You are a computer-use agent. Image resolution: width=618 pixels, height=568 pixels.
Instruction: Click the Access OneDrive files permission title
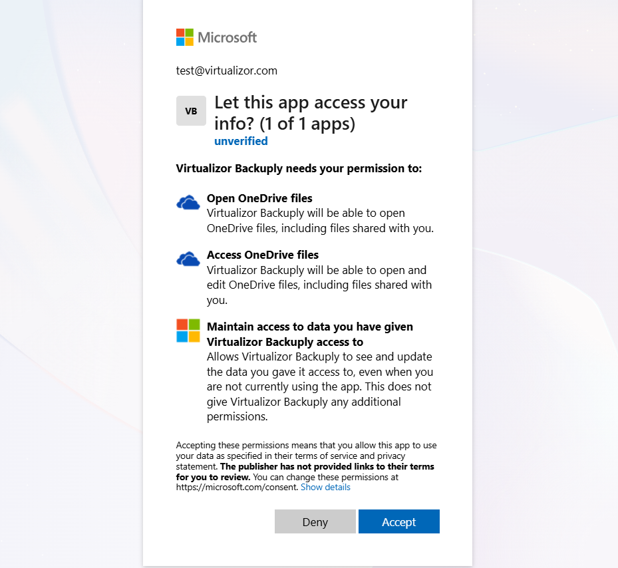263,255
